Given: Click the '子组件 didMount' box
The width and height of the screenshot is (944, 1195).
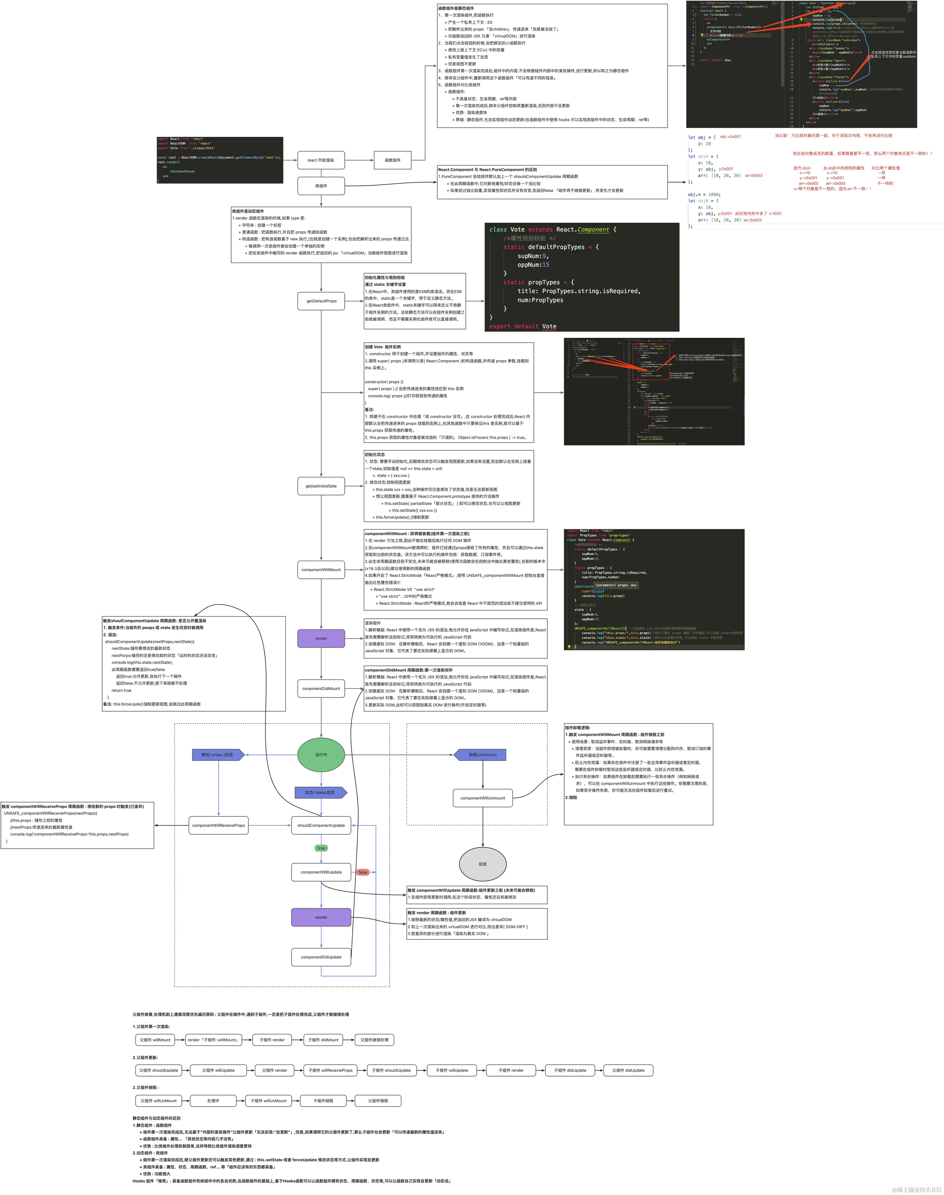Looking at the screenshot, I should click(323, 1040).
